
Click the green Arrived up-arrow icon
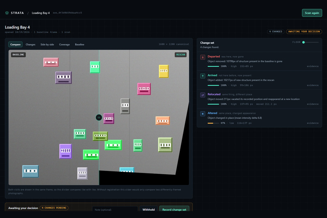(x=202, y=76)
